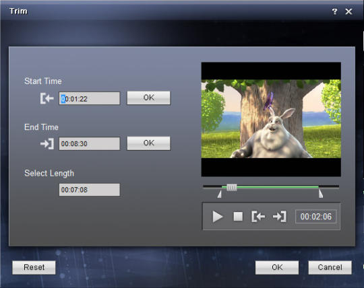Click the Select Length label

coord(49,174)
